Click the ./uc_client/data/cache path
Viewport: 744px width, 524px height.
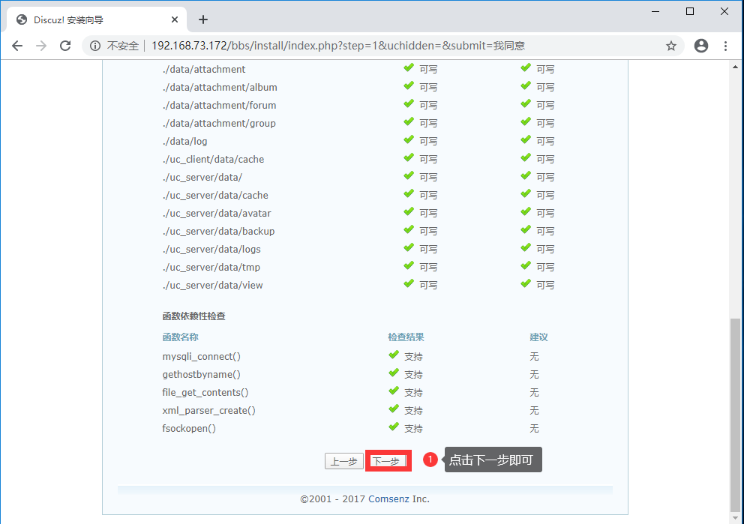pyautogui.click(x=213, y=160)
